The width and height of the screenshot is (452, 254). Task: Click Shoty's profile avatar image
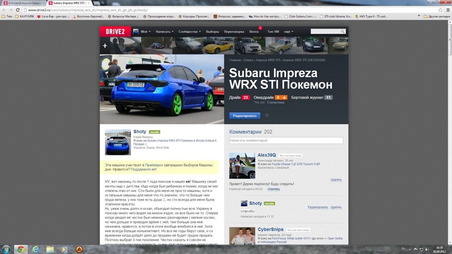[118, 142]
